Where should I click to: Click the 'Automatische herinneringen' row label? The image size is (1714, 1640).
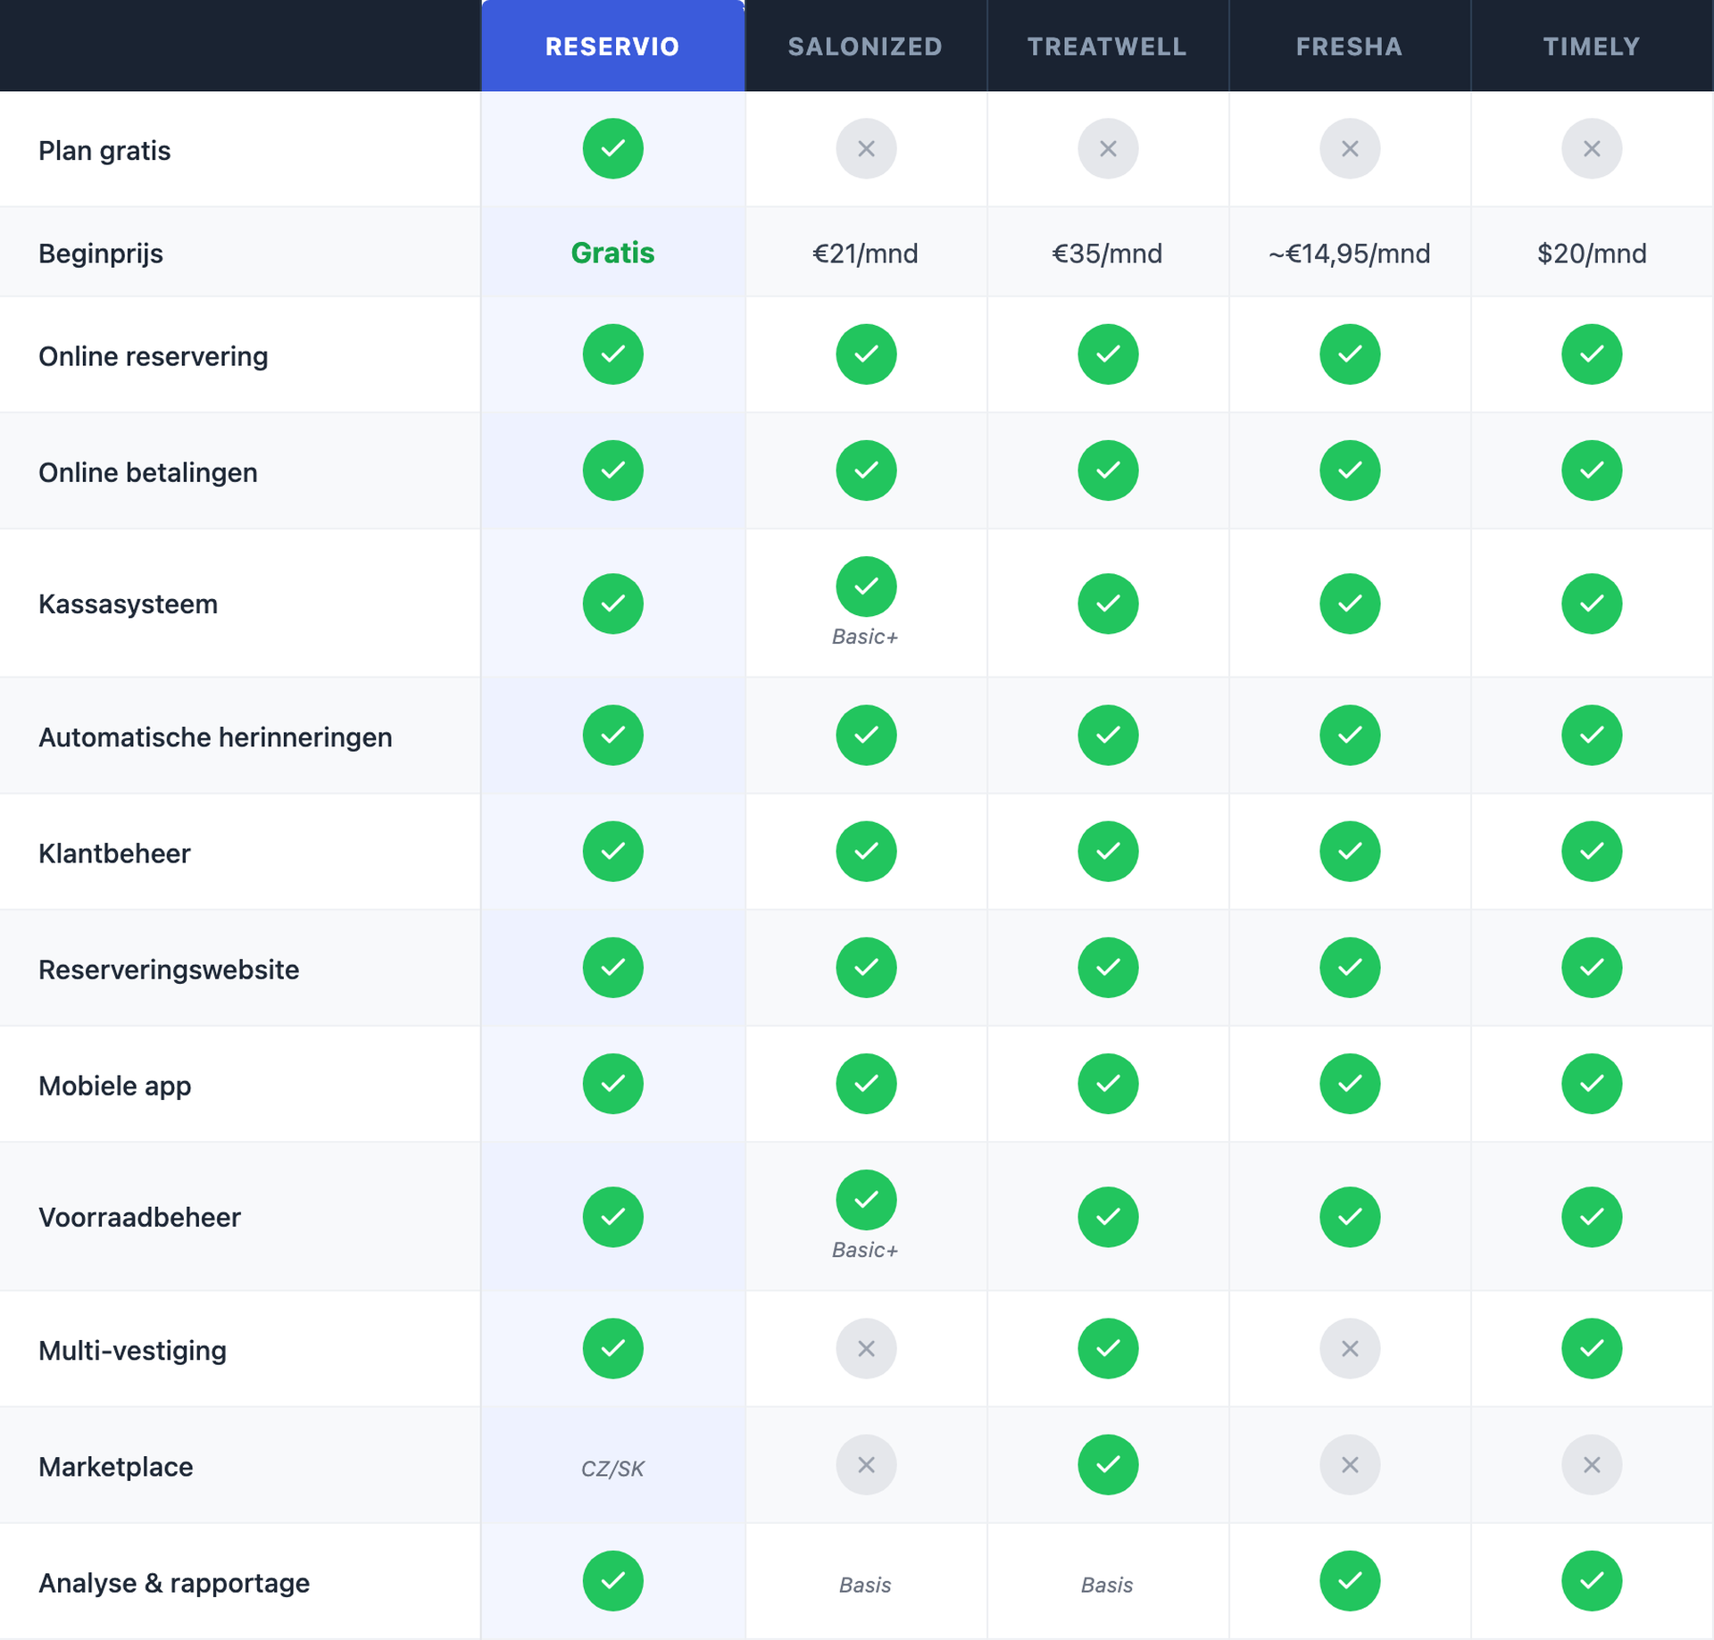tap(215, 737)
